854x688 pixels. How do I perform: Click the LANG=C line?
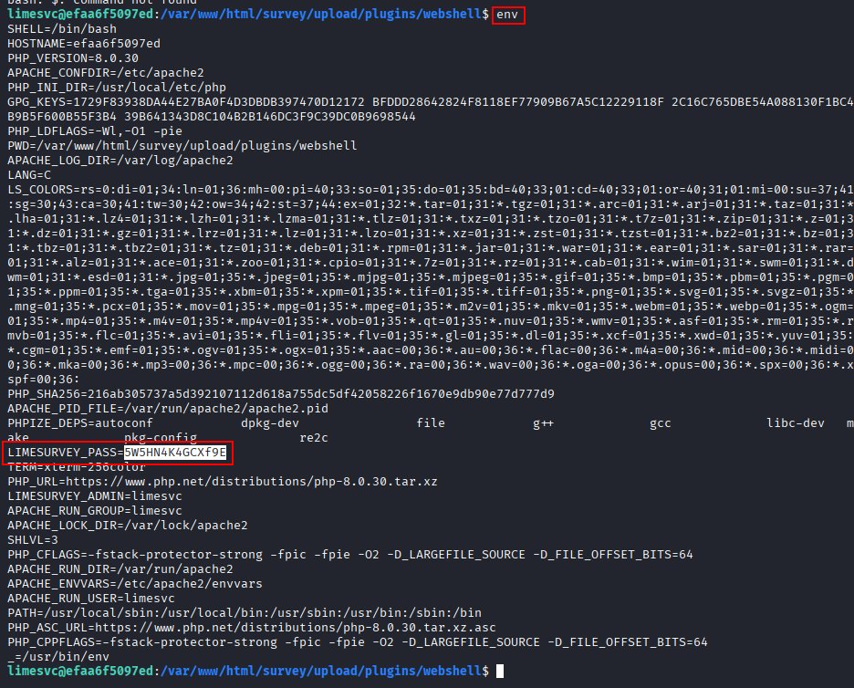coord(29,175)
